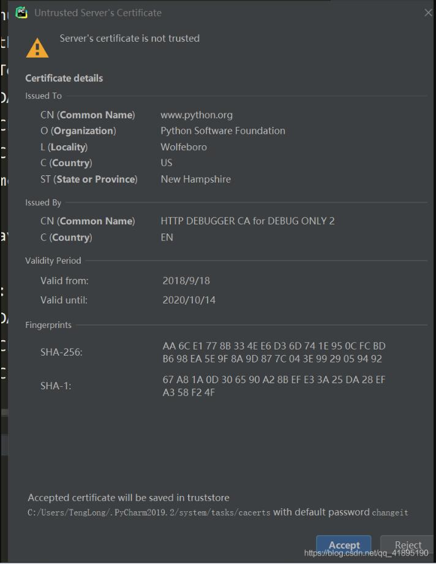Viewport: 436px width, 564px height.
Task: Click the www.python.org common name value
Action: (197, 115)
